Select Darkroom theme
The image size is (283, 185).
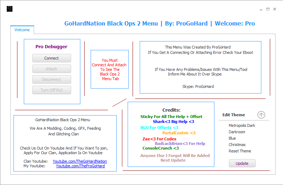click(237, 132)
